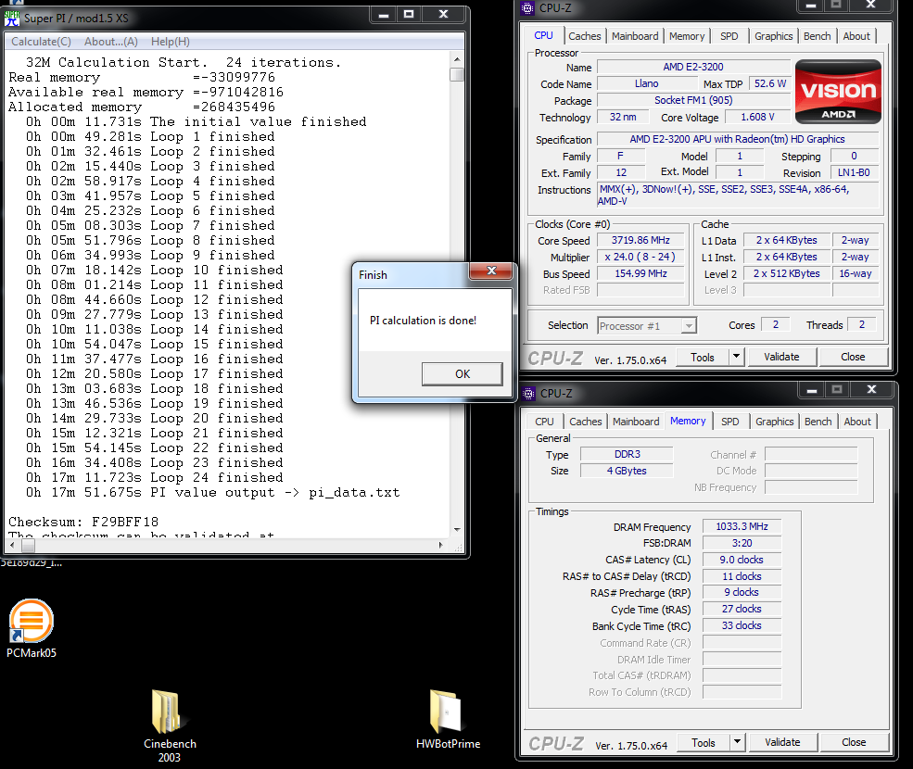
Task: Click the Bus Speed value 154.99 MHz
Action: coord(640,273)
